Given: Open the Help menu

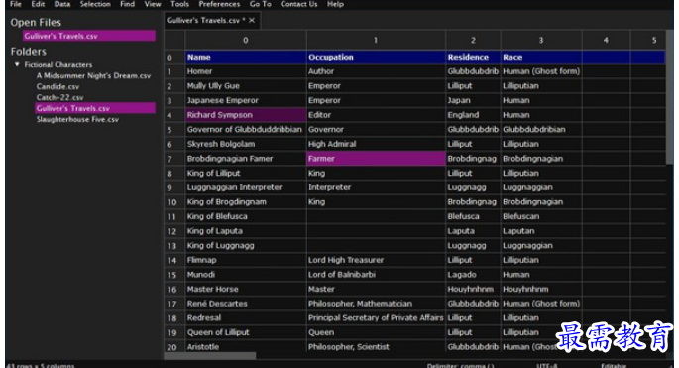Looking at the screenshot, I should tap(335, 4).
